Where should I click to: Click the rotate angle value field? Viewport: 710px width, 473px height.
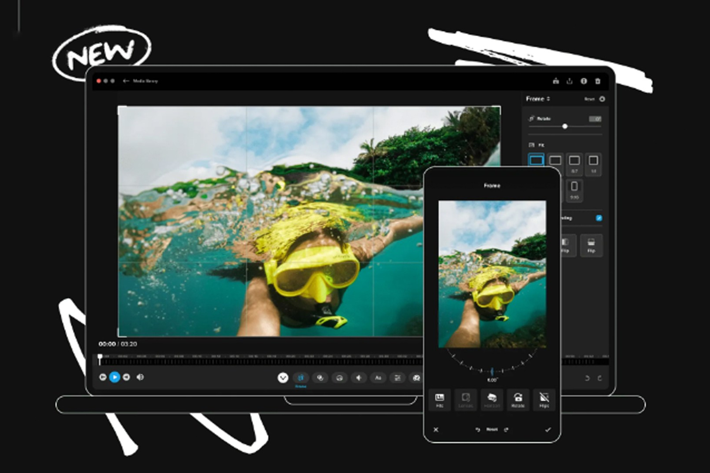[x=595, y=119]
